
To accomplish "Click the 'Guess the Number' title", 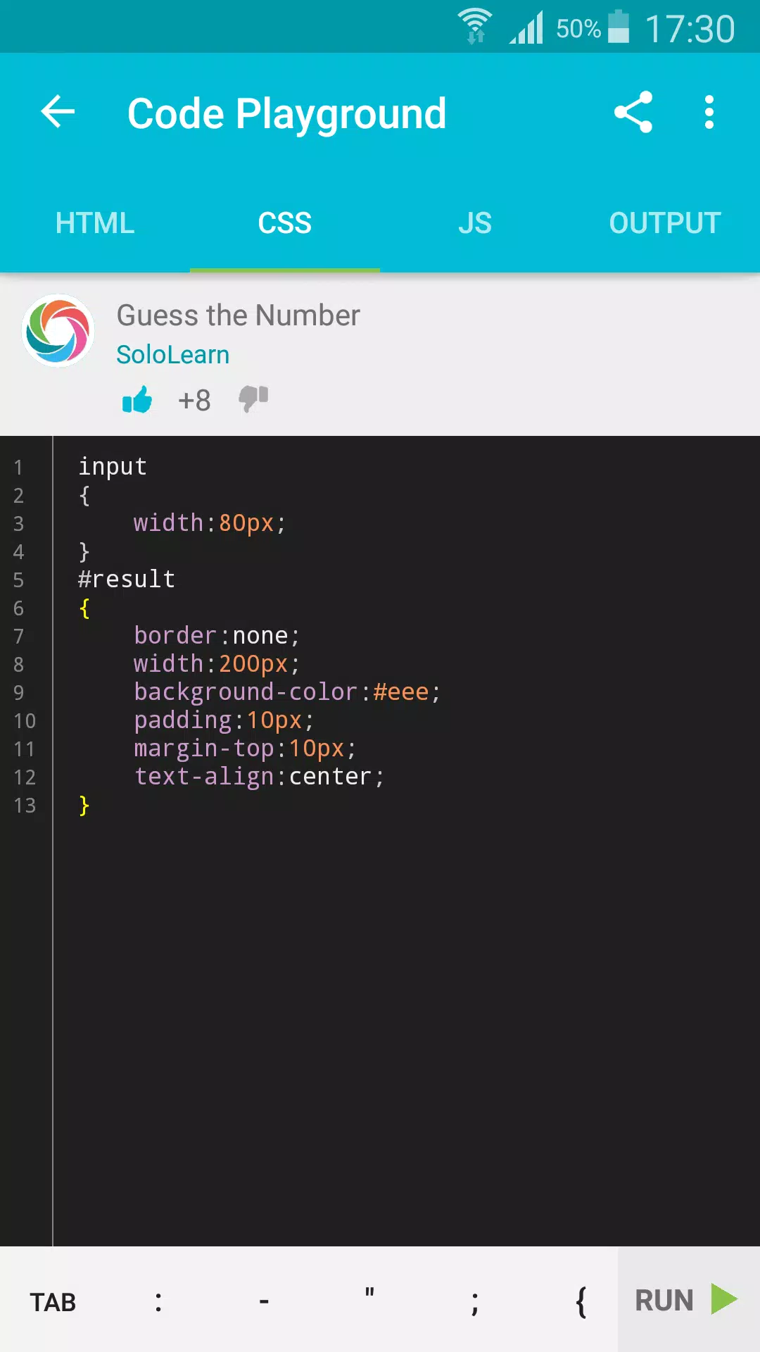I will (239, 315).
